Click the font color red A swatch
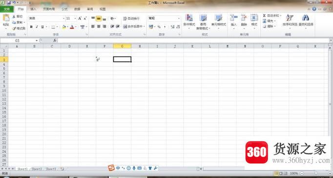The height and width of the screenshot is (178, 333). click(x=72, y=27)
